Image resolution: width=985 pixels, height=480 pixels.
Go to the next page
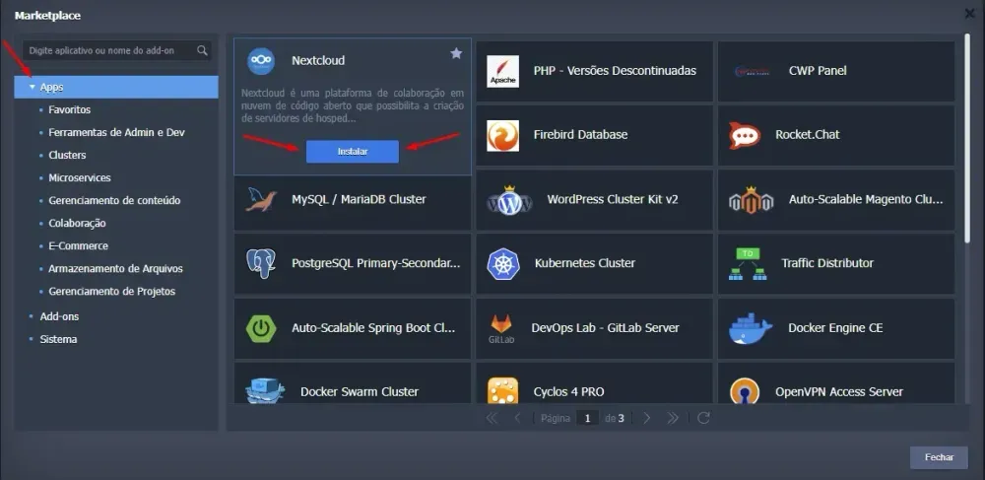coord(647,418)
